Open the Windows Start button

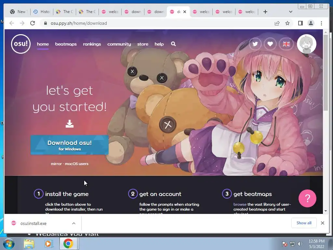pyautogui.click(x=8, y=243)
